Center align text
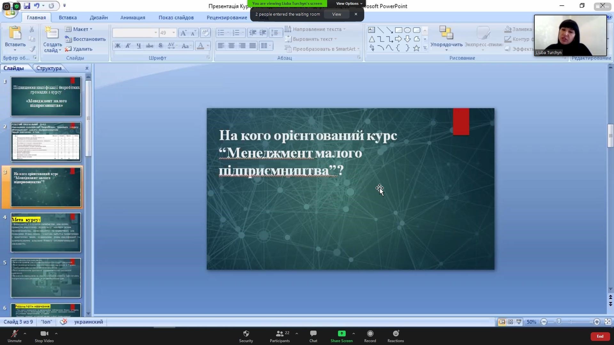The height and width of the screenshot is (345, 614). 232,46
